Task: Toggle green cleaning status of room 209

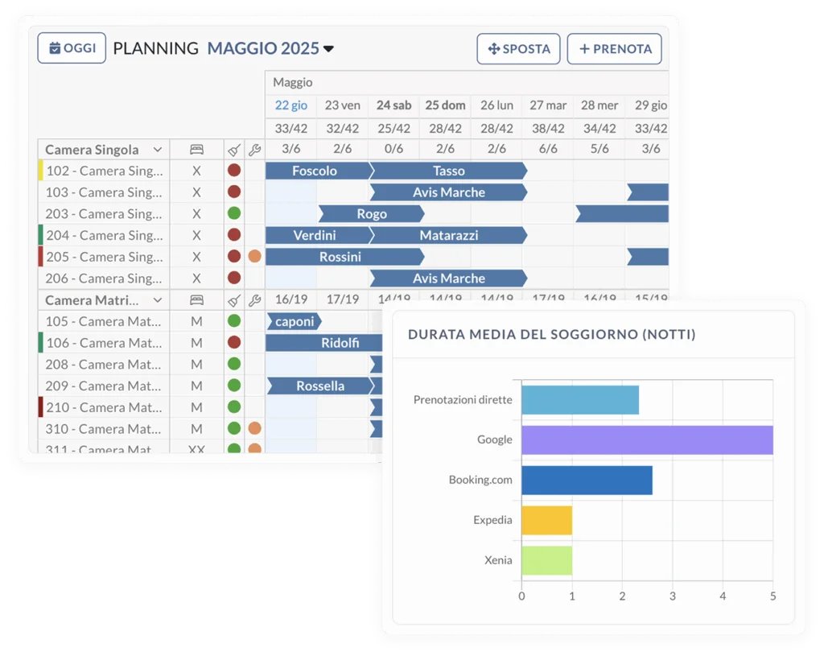Action: pos(234,386)
